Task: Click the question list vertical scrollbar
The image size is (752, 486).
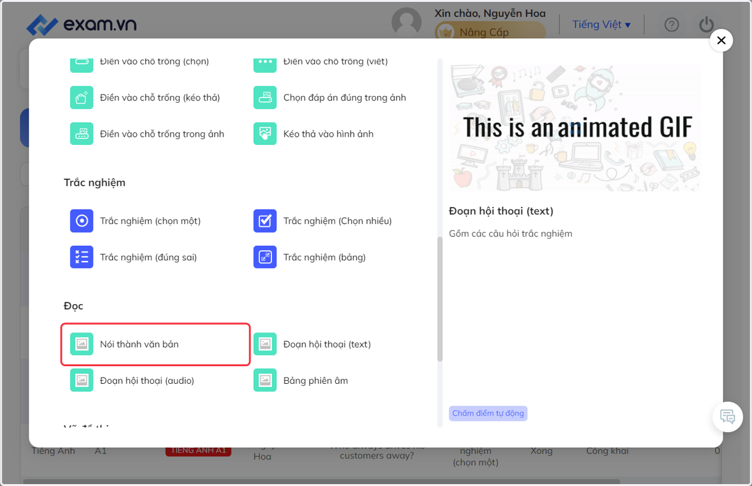Action: 440,299
